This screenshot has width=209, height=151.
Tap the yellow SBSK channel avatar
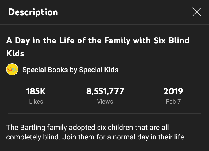[12, 70]
